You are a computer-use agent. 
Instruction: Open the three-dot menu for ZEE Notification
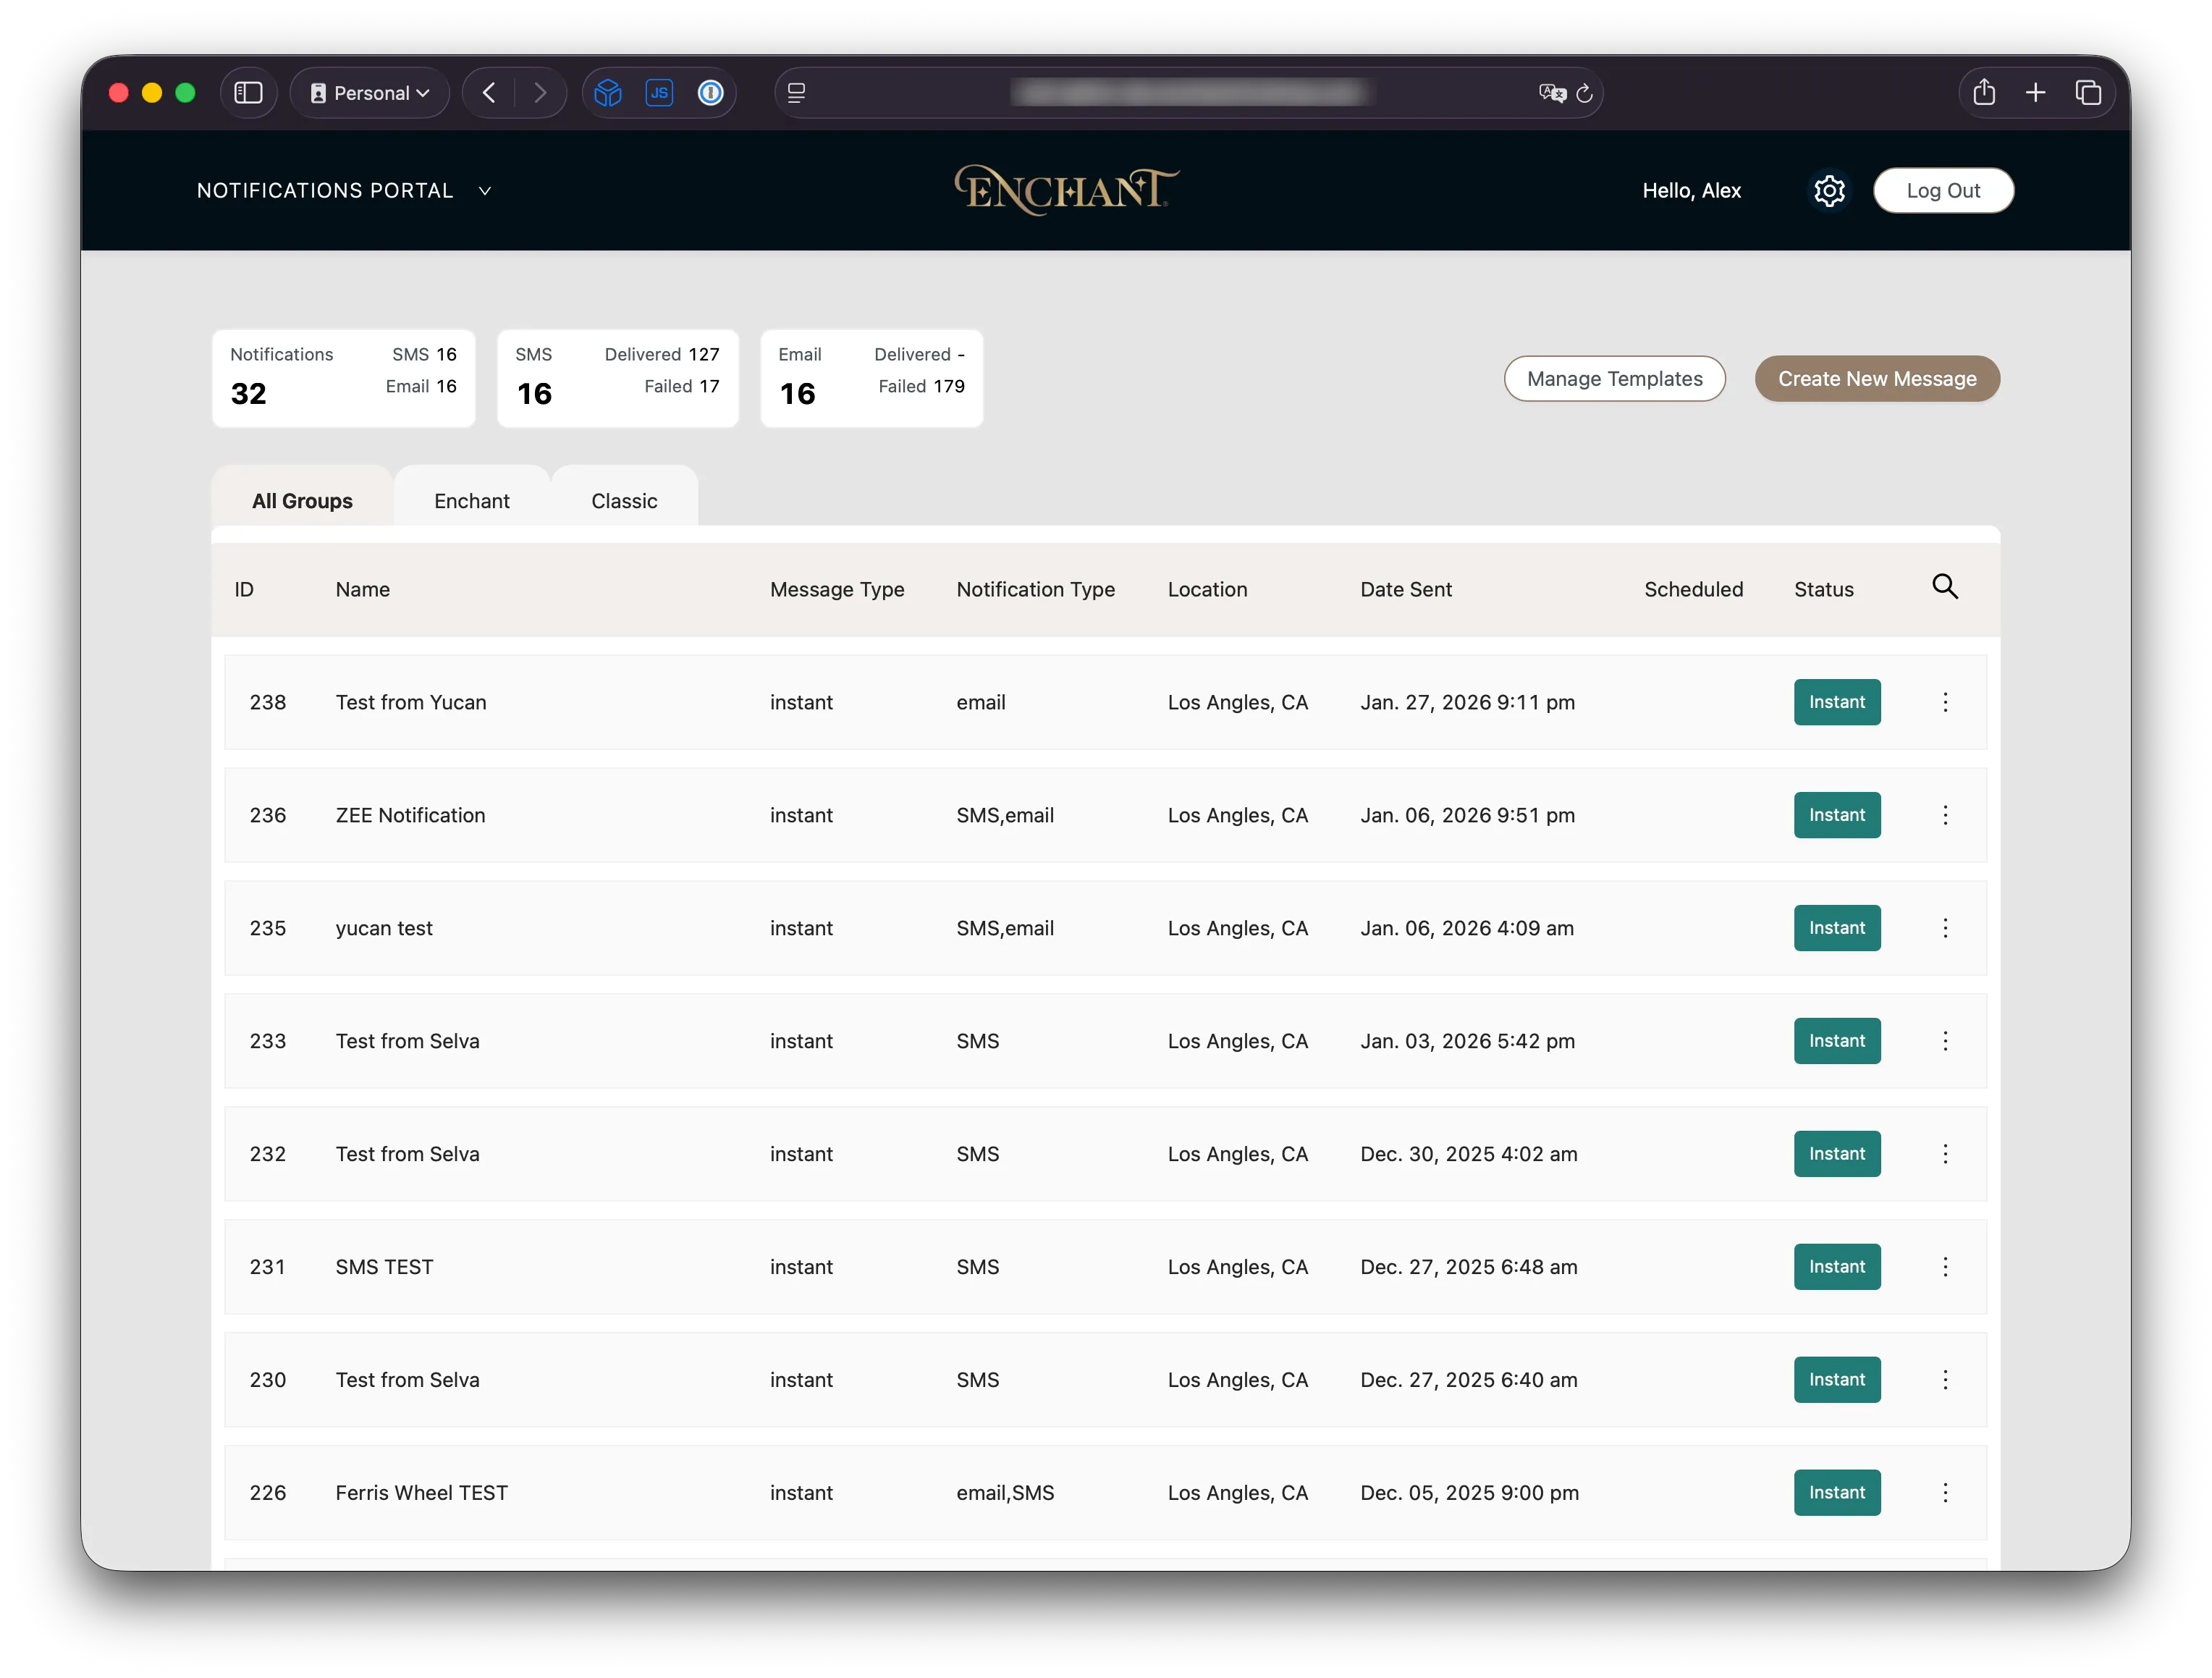1944,815
